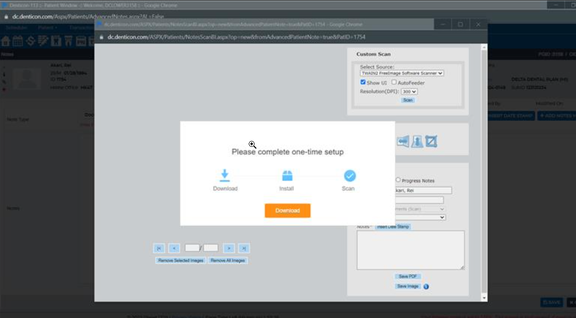Select the flip-vertical image icon
The width and height of the screenshot is (576, 318).
(x=417, y=141)
